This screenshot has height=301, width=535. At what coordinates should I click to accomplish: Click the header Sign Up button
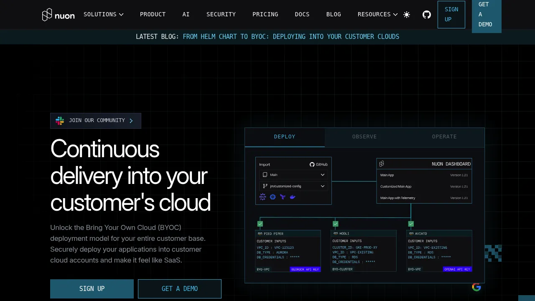451,15
